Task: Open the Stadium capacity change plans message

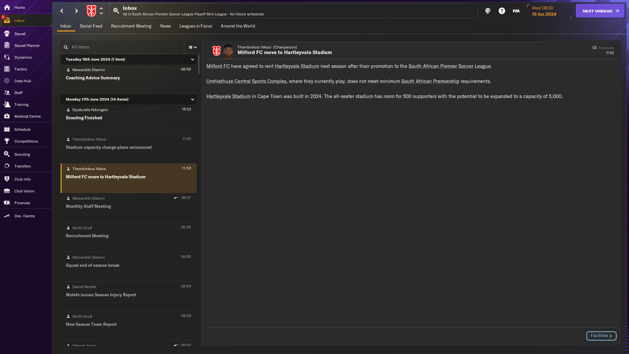Action: [x=129, y=148]
